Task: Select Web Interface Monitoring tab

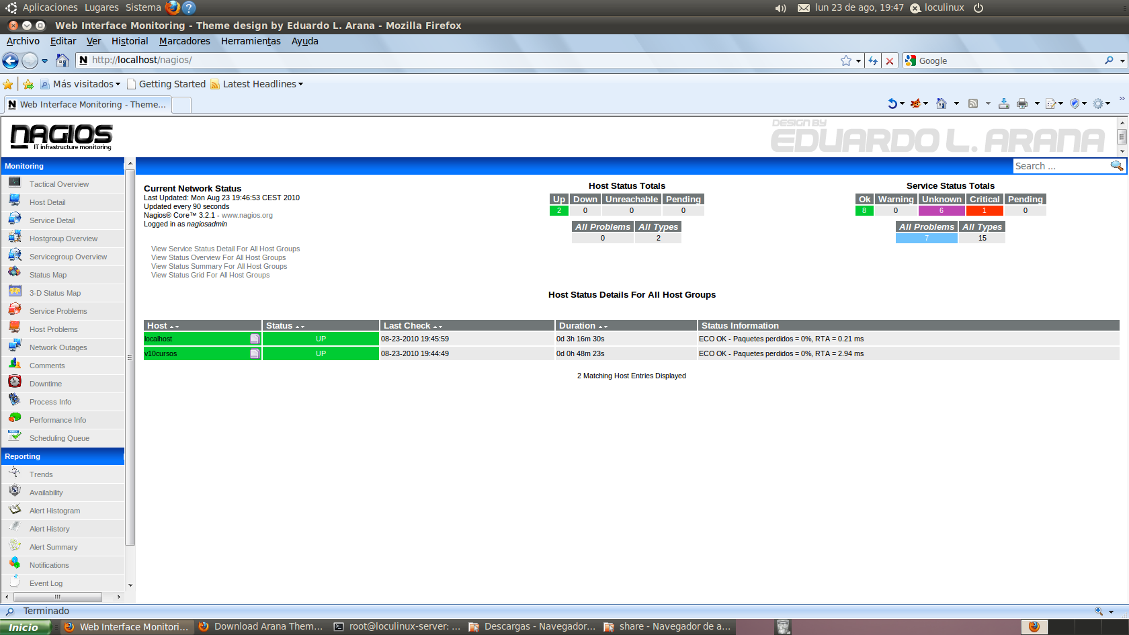Action: point(87,104)
